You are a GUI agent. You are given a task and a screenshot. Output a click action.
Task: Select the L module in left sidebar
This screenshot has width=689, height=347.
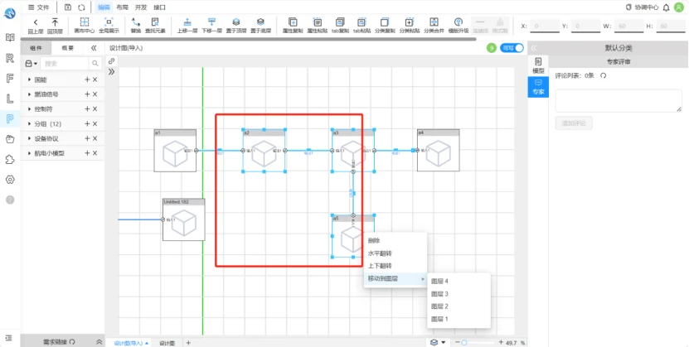pos(10,99)
